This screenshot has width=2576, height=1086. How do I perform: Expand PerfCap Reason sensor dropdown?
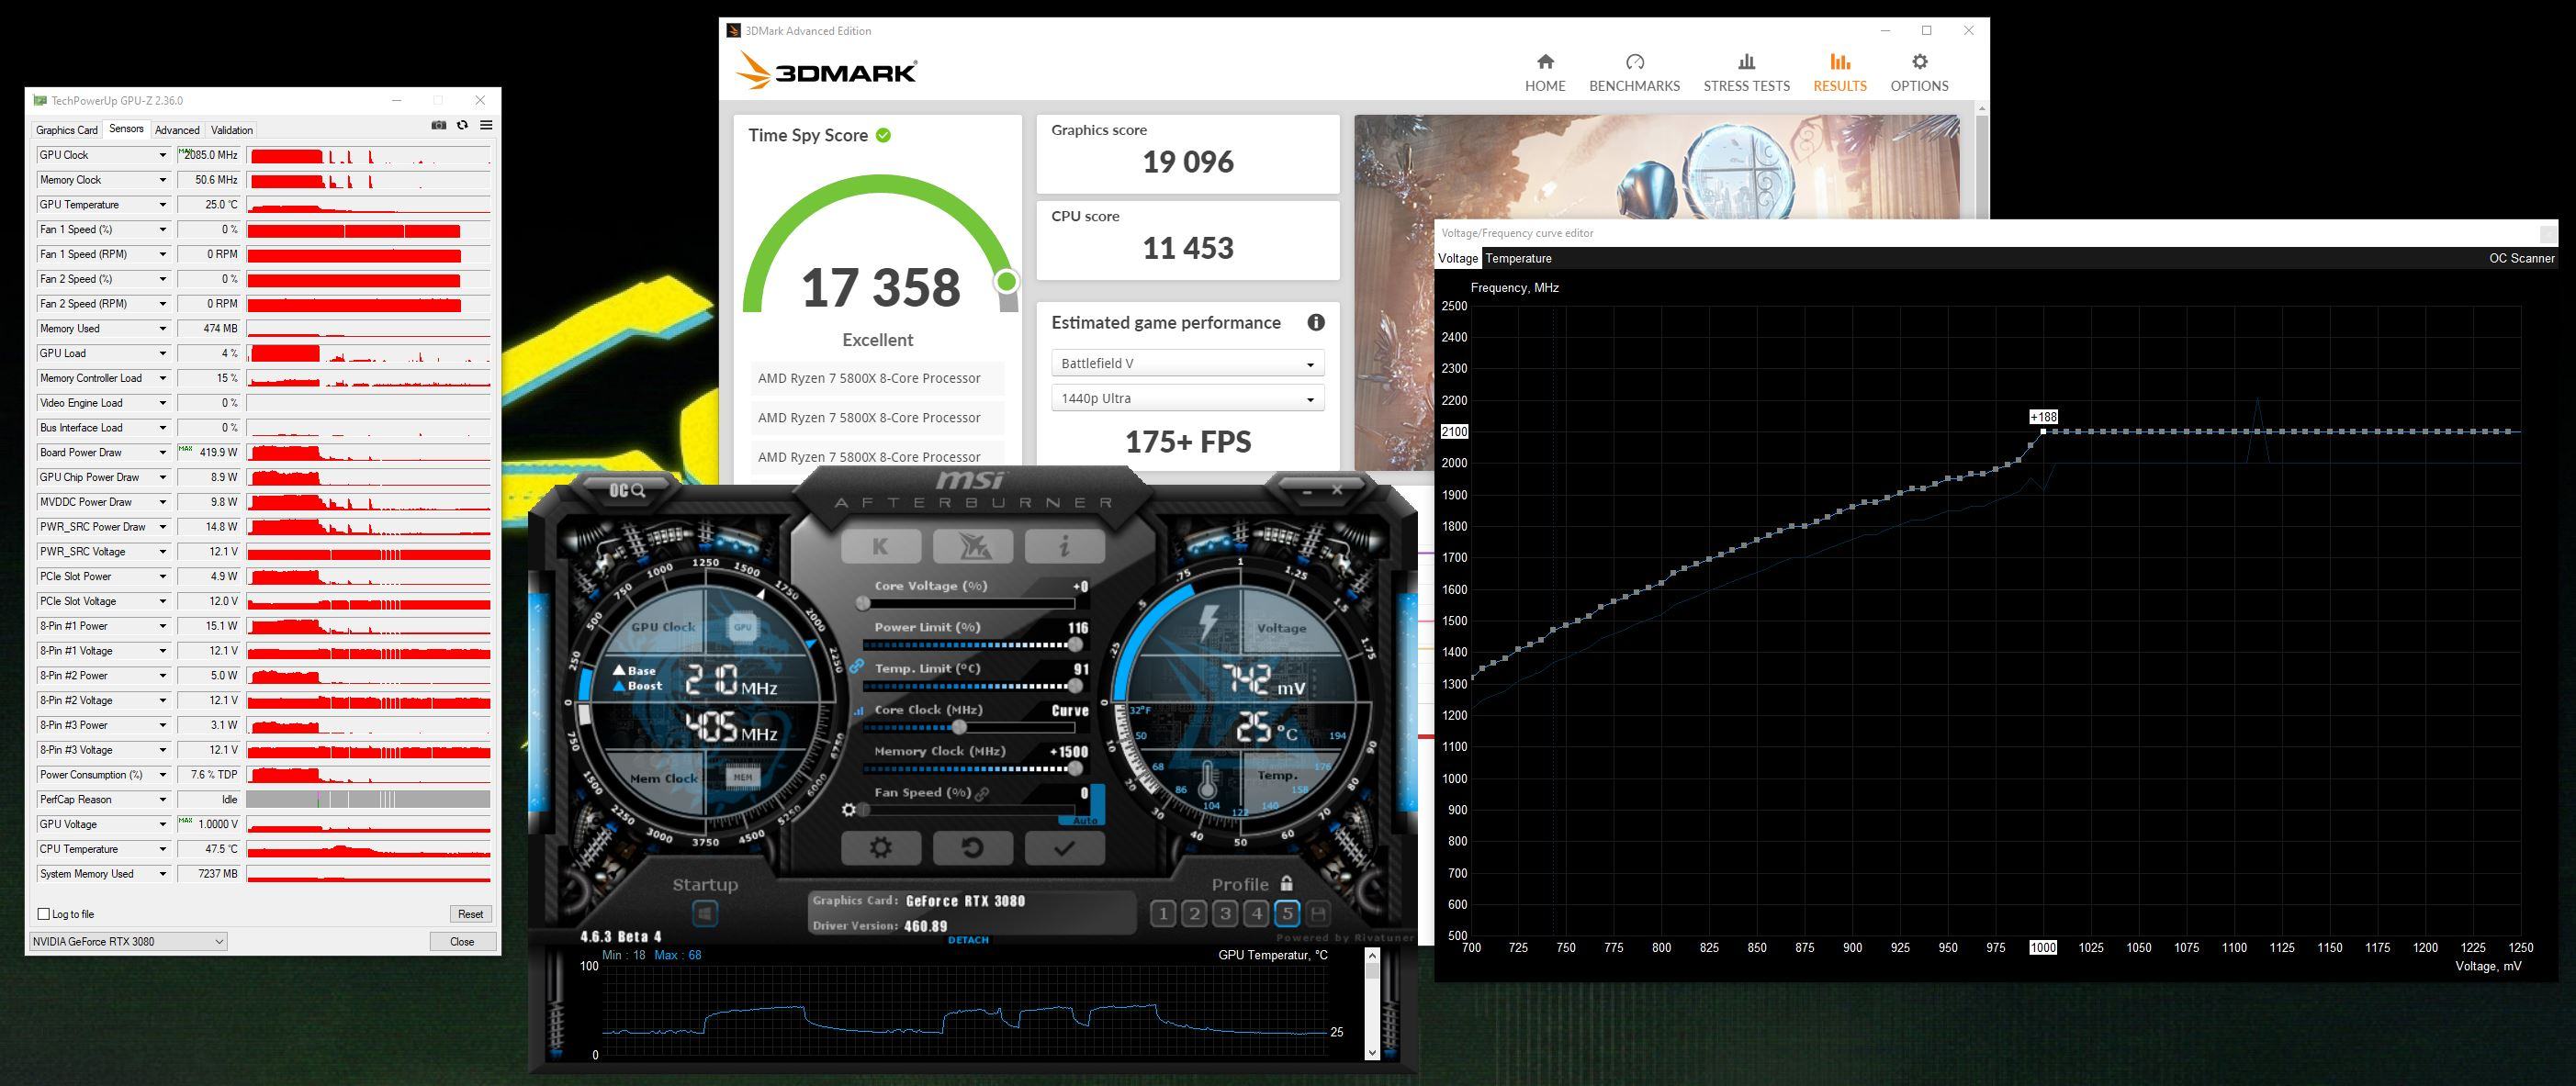click(163, 800)
